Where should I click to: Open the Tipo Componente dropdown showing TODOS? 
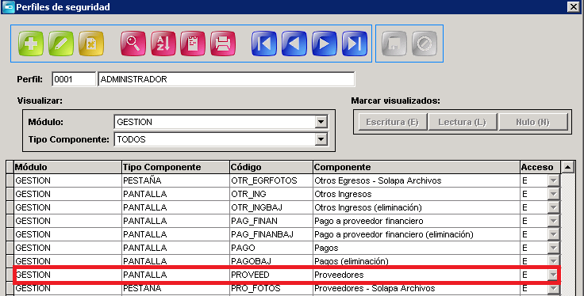pos(321,139)
